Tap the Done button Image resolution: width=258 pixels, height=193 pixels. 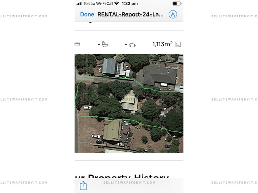click(87, 14)
